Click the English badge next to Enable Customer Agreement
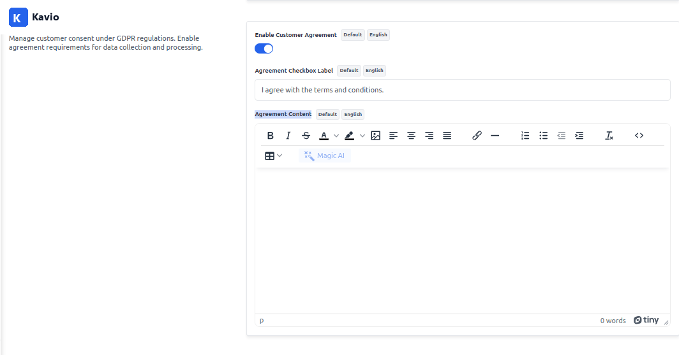 coord(378,34)
